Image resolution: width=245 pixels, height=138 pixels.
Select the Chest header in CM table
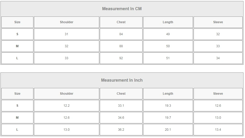(121, 22)
